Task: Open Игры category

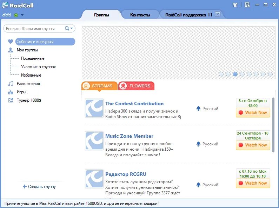Action: 21,92
